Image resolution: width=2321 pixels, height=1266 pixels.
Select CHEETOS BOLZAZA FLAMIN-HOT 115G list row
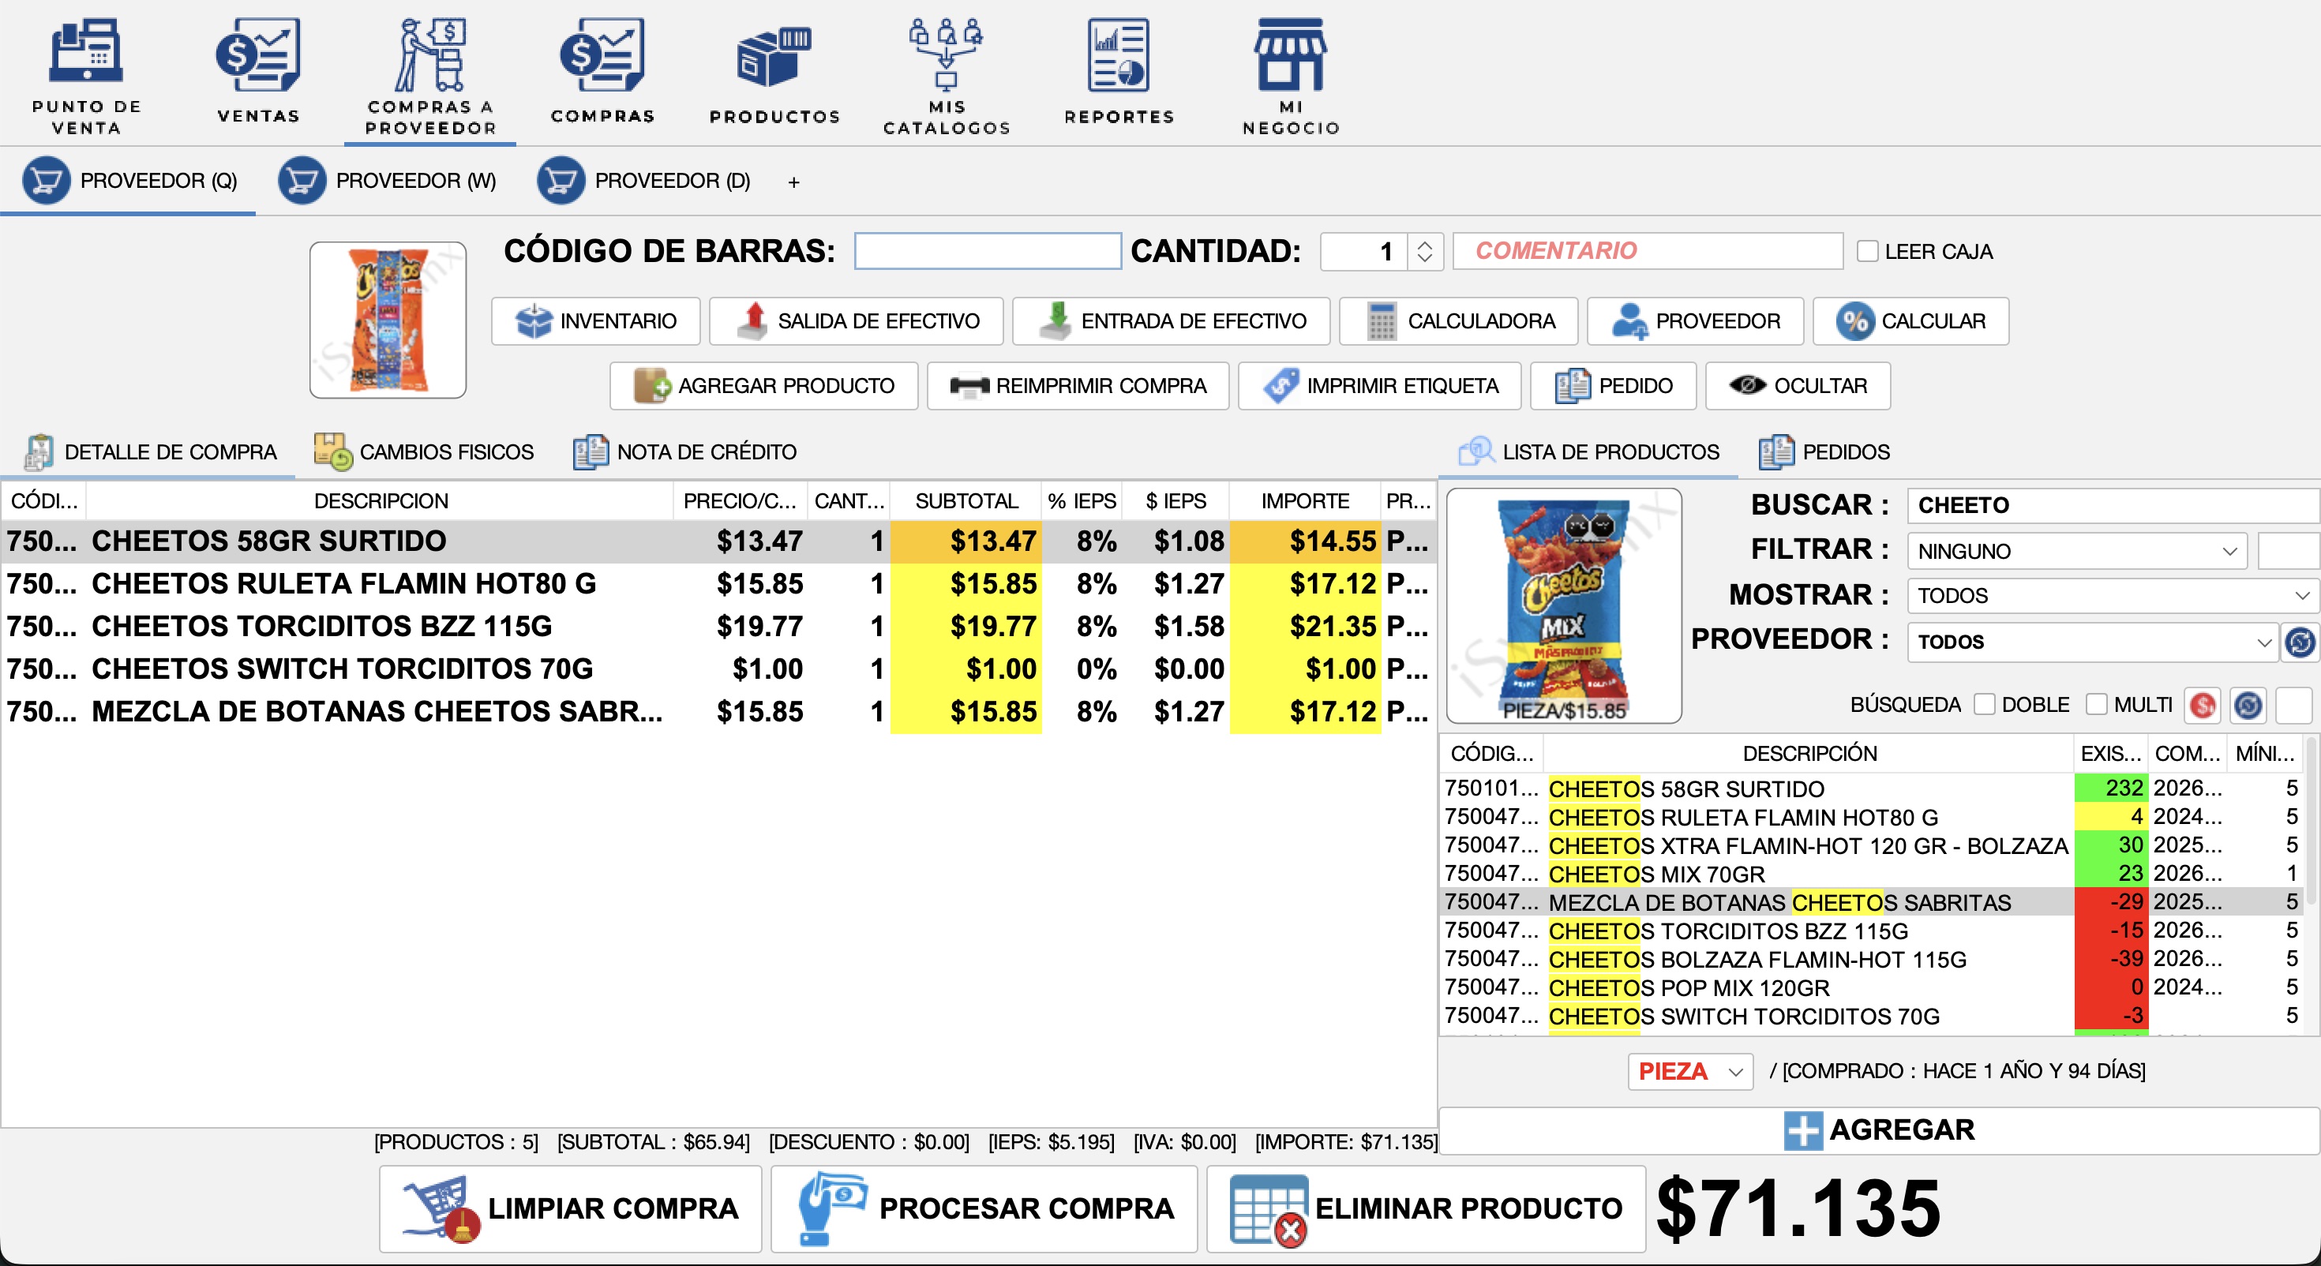point(1873,959)
